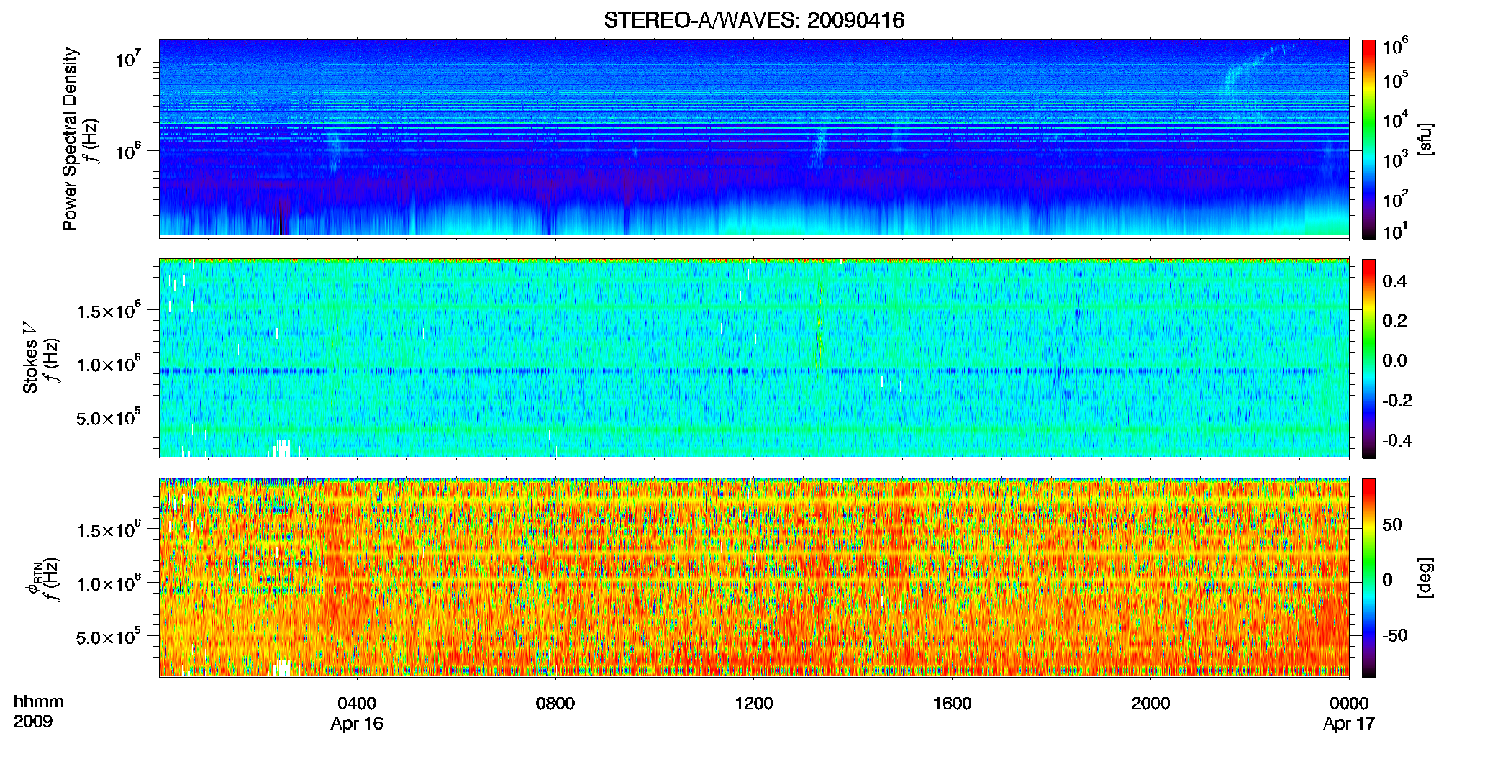Click the [sfu] power color bar
Viewport: 1508px width, 777px height.
pyautogui.click(x=1369, y=139)
